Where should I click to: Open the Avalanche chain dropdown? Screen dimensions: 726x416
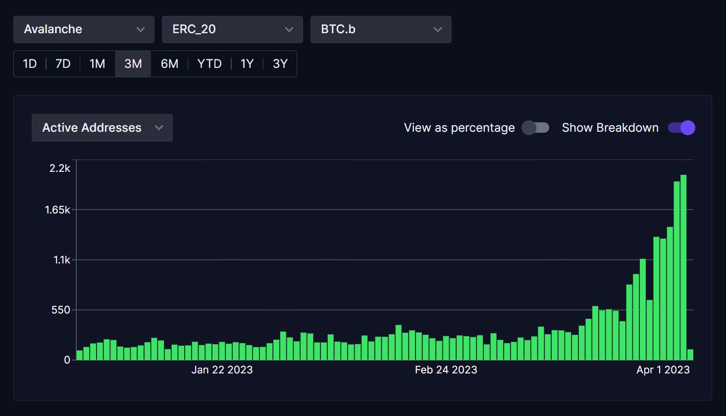[x=84, y=29]
